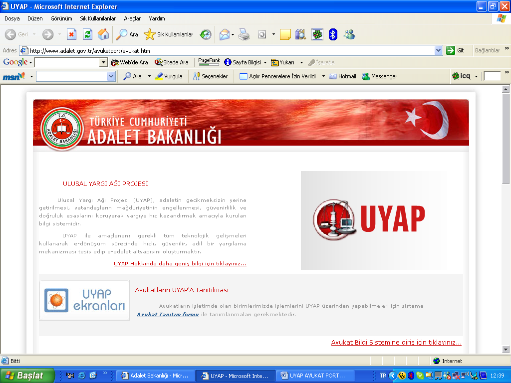This screenshot has width=511, height=383.
Task: Click Vurgula highlight button
Action: pyautogui.click(x=169, y=76)
